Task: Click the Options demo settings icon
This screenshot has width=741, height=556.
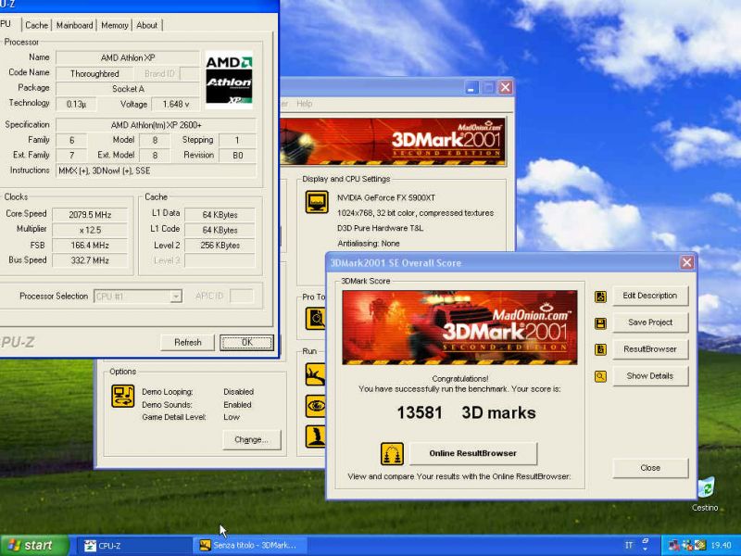Action: point(123,396)
